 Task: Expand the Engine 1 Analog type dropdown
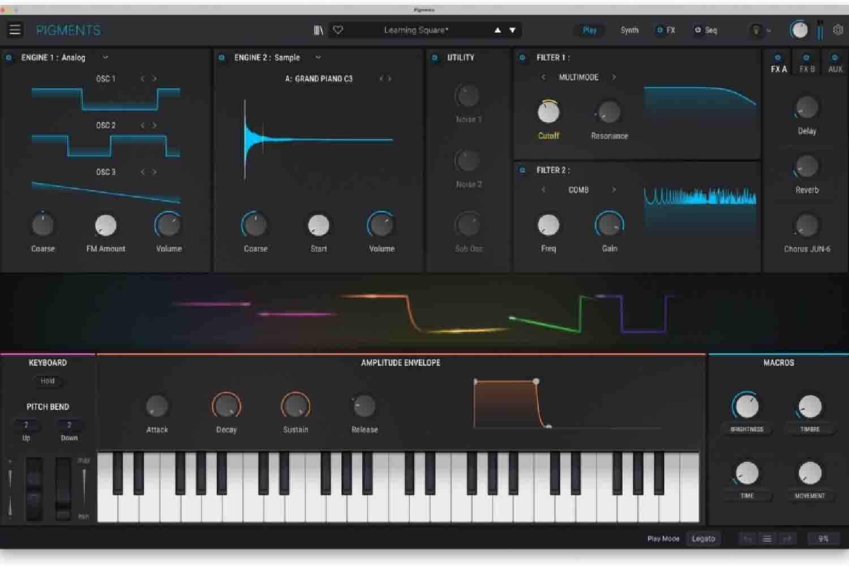[105, 57]
